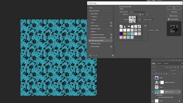Click the OK button

(174, 8)
